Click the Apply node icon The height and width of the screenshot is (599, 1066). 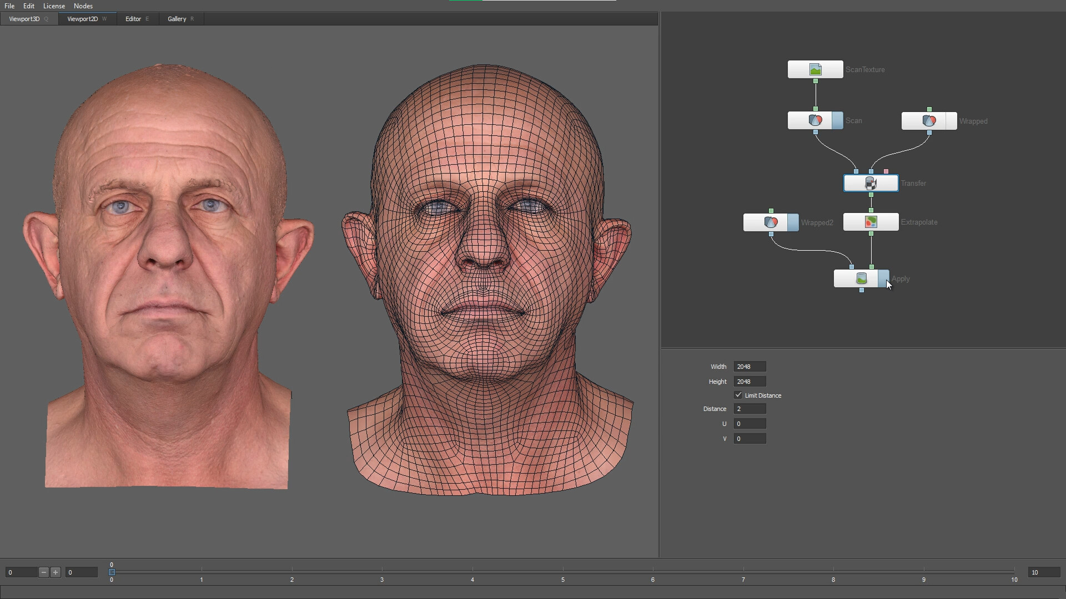point(861,279)
